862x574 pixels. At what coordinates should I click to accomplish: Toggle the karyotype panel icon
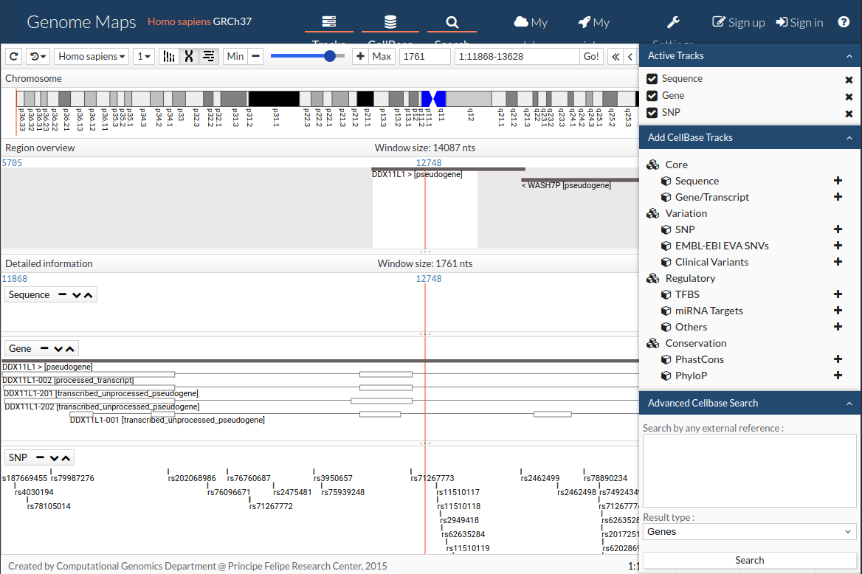(169, 56)
